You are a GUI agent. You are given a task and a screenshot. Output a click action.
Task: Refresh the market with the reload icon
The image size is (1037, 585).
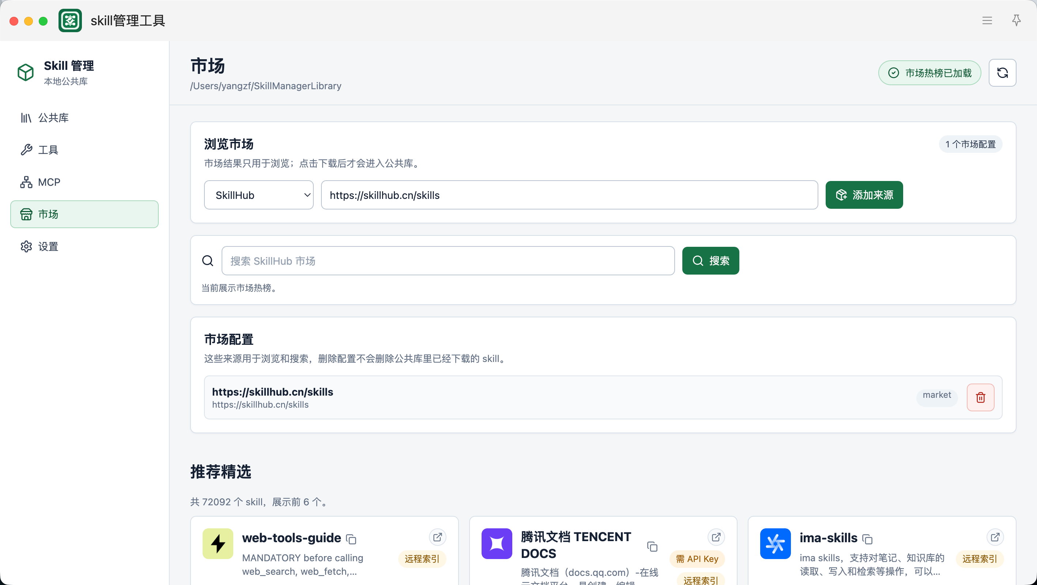coord(1002,73)
